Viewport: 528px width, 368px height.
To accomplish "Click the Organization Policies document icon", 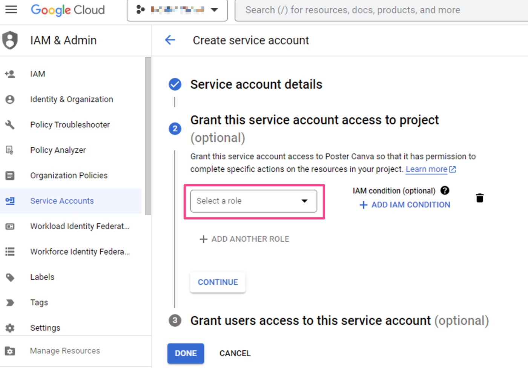I will point(10,175).
